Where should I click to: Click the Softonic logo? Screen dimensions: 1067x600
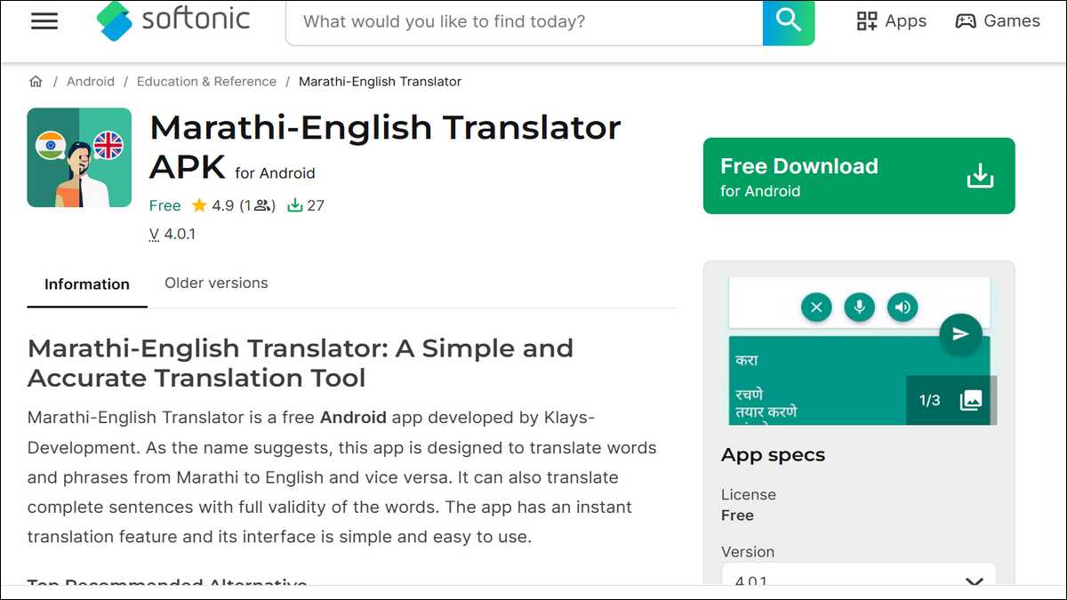[x=173, y=21]
